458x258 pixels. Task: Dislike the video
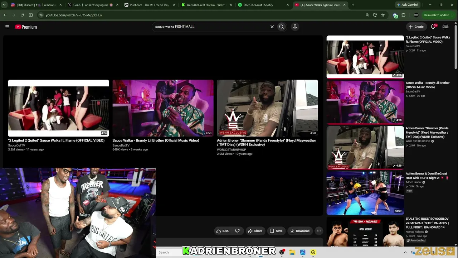coord(237,231)
